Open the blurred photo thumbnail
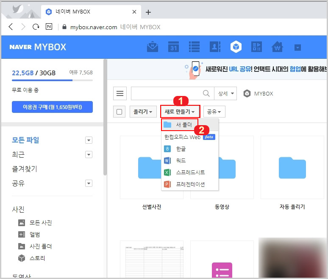Screen dimensions: 328x279 click(292, 258)
